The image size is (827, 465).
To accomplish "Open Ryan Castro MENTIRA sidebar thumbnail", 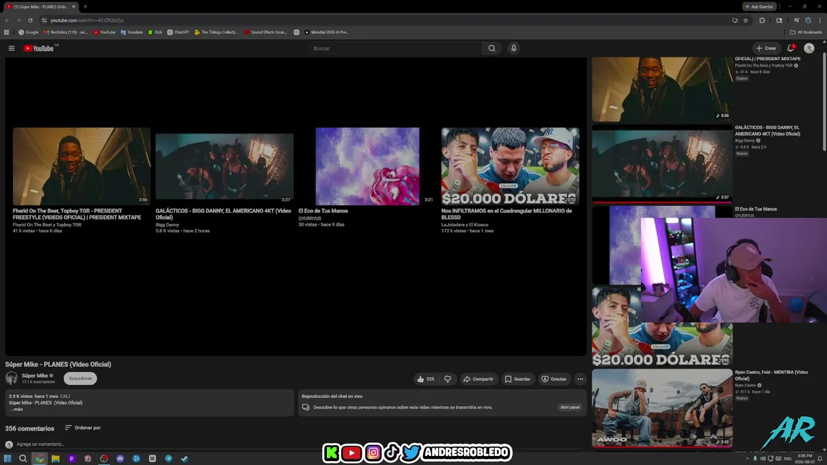I will tap(662, 408).
